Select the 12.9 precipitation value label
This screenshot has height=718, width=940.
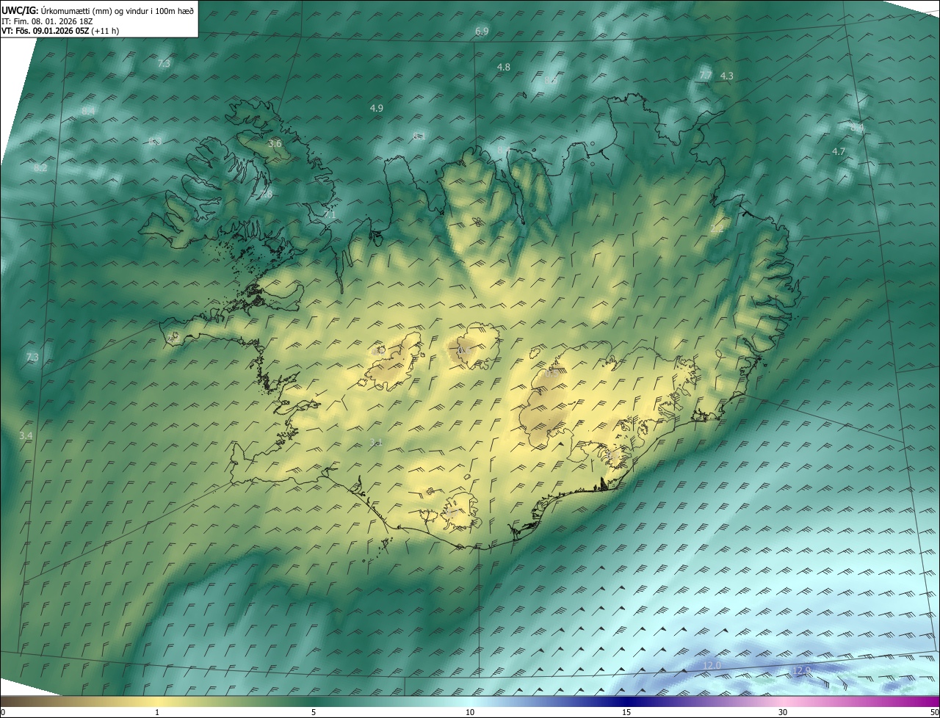[801, 671]
